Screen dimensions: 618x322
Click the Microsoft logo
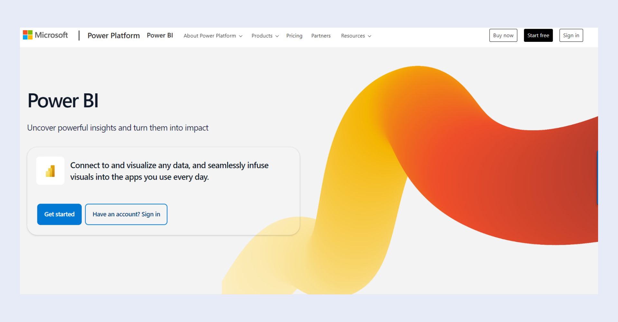point(45,35)
